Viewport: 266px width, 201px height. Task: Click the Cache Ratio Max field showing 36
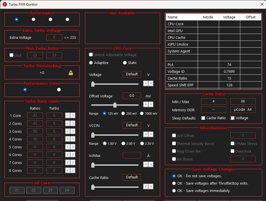[x=243, y=101]
